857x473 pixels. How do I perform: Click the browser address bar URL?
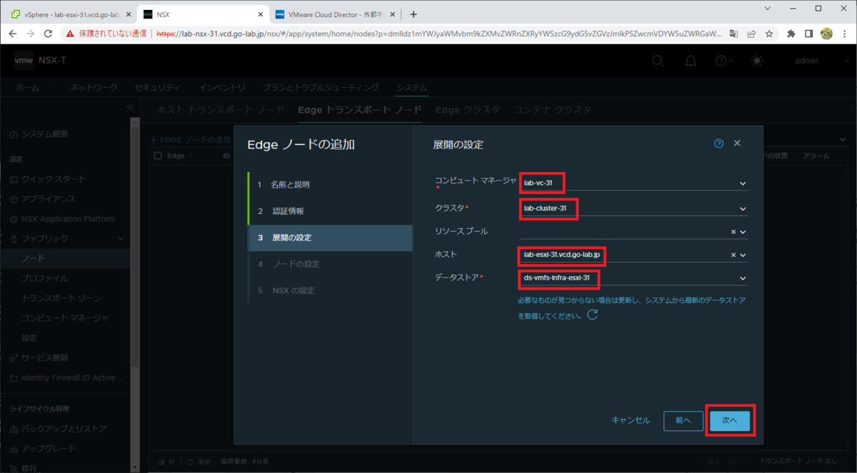pyautogui.click(x=439, y=34)
